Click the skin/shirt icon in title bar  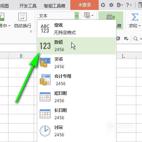click(x=103, y=5)
